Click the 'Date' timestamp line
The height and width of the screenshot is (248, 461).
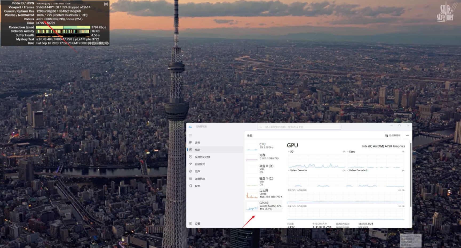tap(72, 43)
